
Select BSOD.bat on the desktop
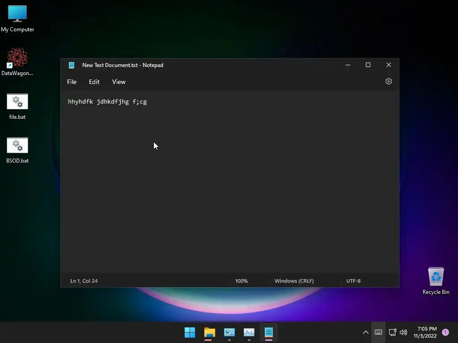click(17, 150)
